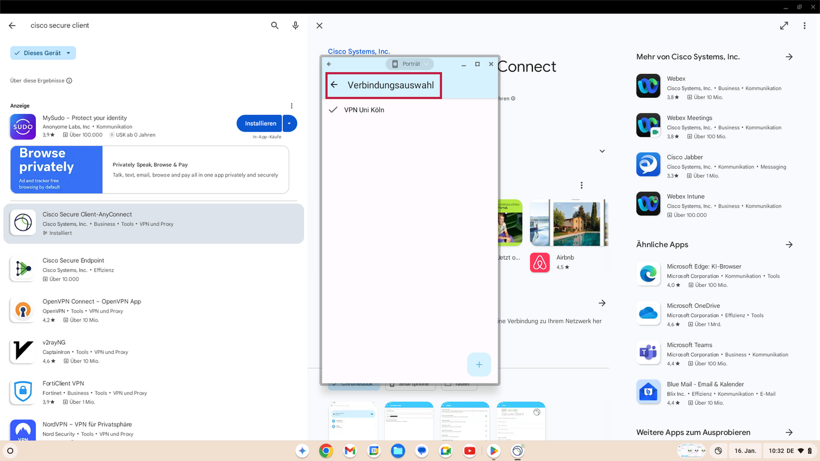Expand Weitere Apps zum Ausprobieren arrow
Viewport: 820px width, 461px height.
[789, 433]
